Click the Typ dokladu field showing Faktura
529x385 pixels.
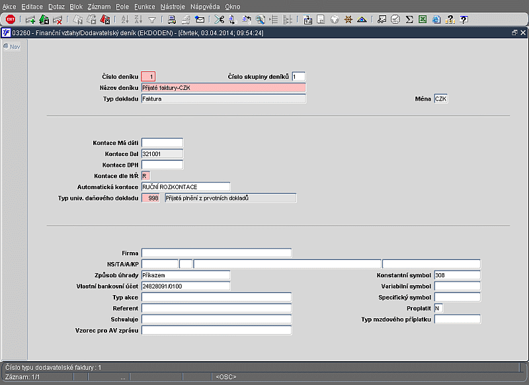(x=224, y=99)
